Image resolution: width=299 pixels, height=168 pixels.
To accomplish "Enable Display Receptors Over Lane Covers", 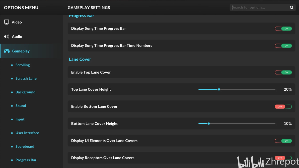I will (283, 158).
